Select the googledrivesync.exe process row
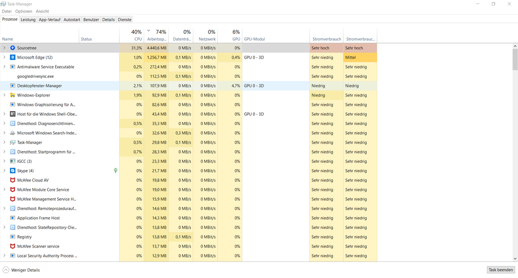This screenshot has height=278, width=518. tap(188, 76)
